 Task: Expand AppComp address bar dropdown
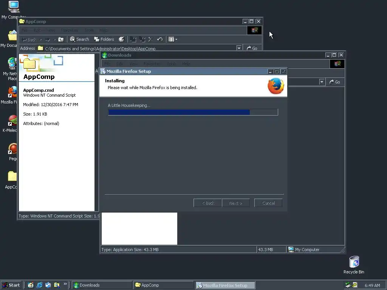[x=239, y=48]
